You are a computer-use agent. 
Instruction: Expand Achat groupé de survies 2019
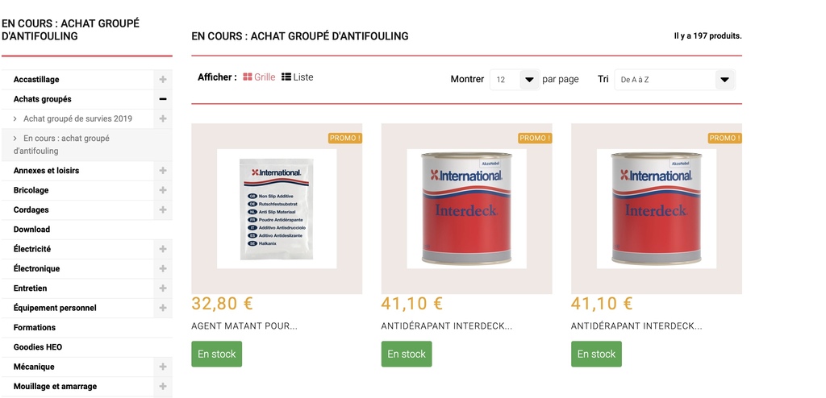[163, 119]
